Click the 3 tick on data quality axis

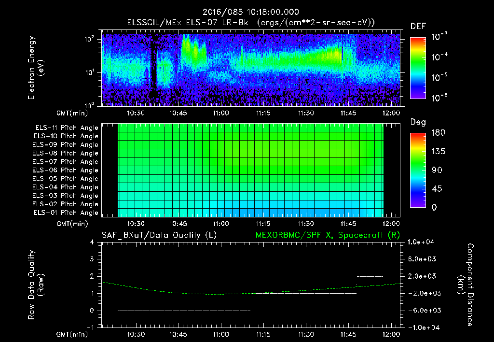coord(92,259)
